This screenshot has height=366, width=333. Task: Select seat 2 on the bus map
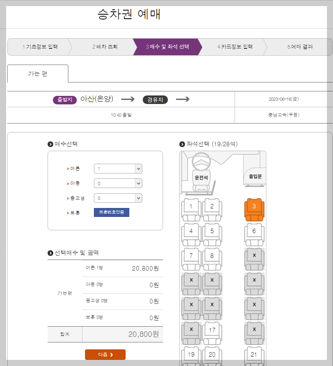pos(212,210)
